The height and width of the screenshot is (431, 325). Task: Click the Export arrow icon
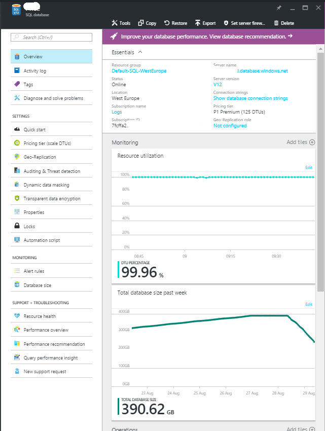pyautogui.click(x=197, y=23)
